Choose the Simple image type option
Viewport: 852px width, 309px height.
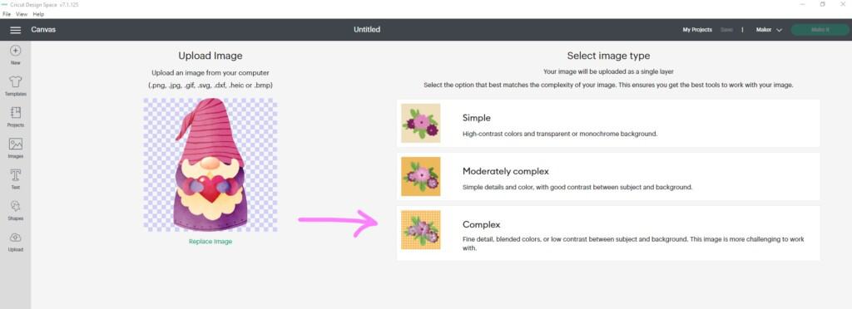tap(608, 124)
